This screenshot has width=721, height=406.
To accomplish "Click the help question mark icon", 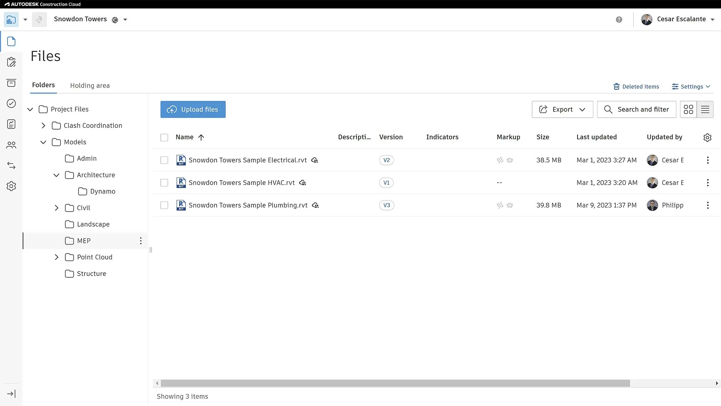I will pos(619,20).
